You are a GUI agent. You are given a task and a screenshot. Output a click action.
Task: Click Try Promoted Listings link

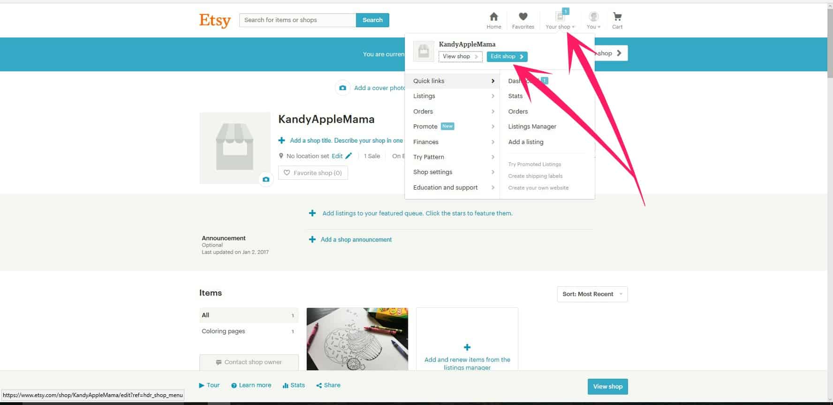click(x=534, y=164)
